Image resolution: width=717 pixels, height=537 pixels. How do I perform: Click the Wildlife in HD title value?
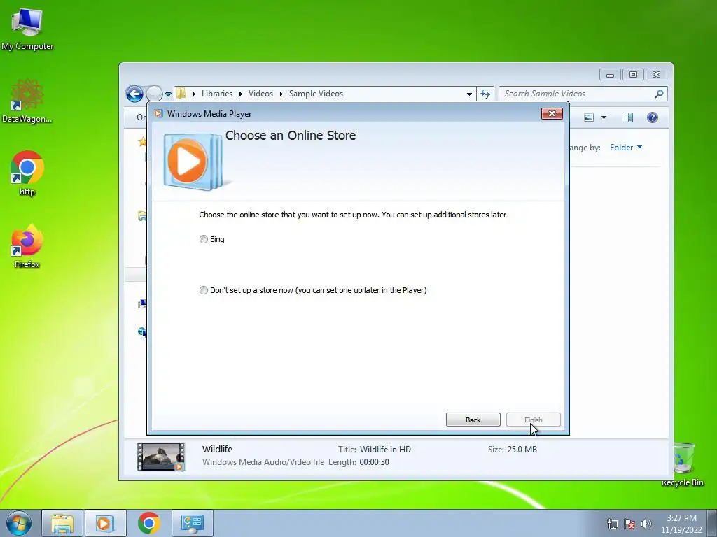click(x=386, y=450)
